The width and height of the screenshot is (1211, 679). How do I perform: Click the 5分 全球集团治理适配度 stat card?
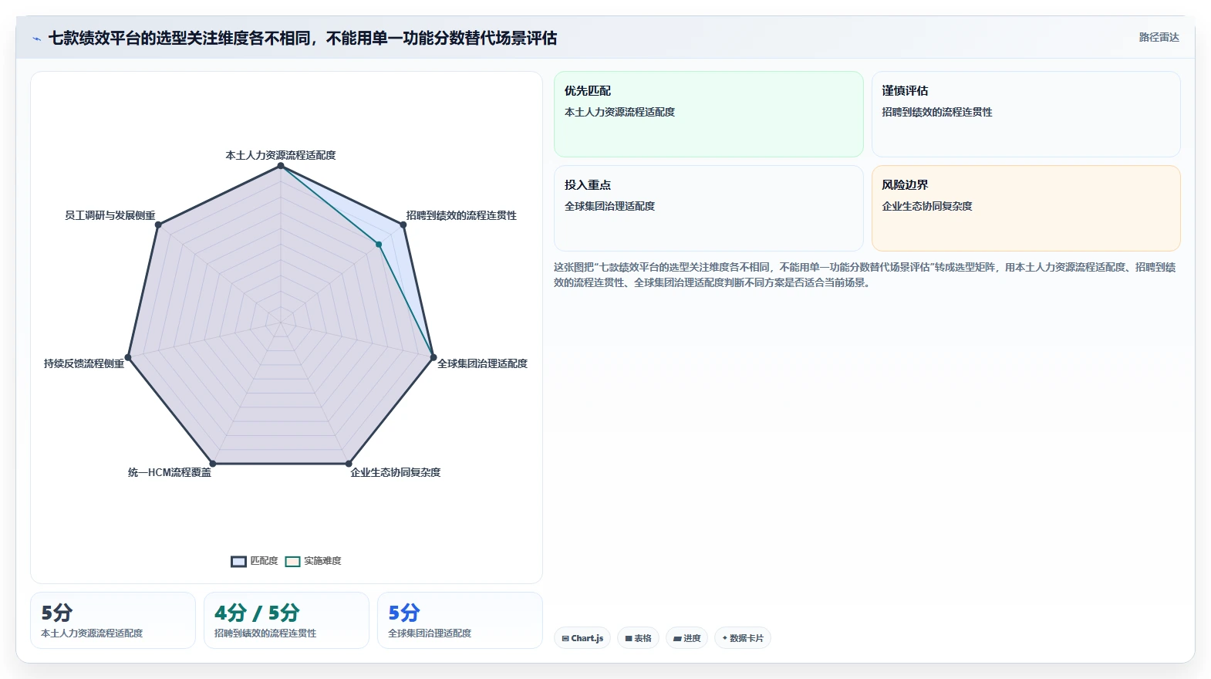point(460,620)
